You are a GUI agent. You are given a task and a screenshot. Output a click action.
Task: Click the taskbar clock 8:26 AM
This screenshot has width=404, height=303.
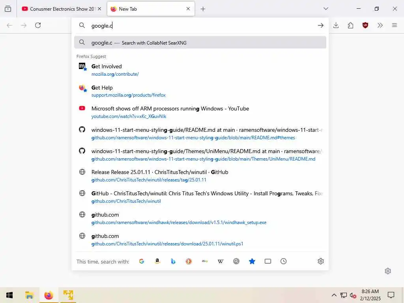tap(370, 295)
